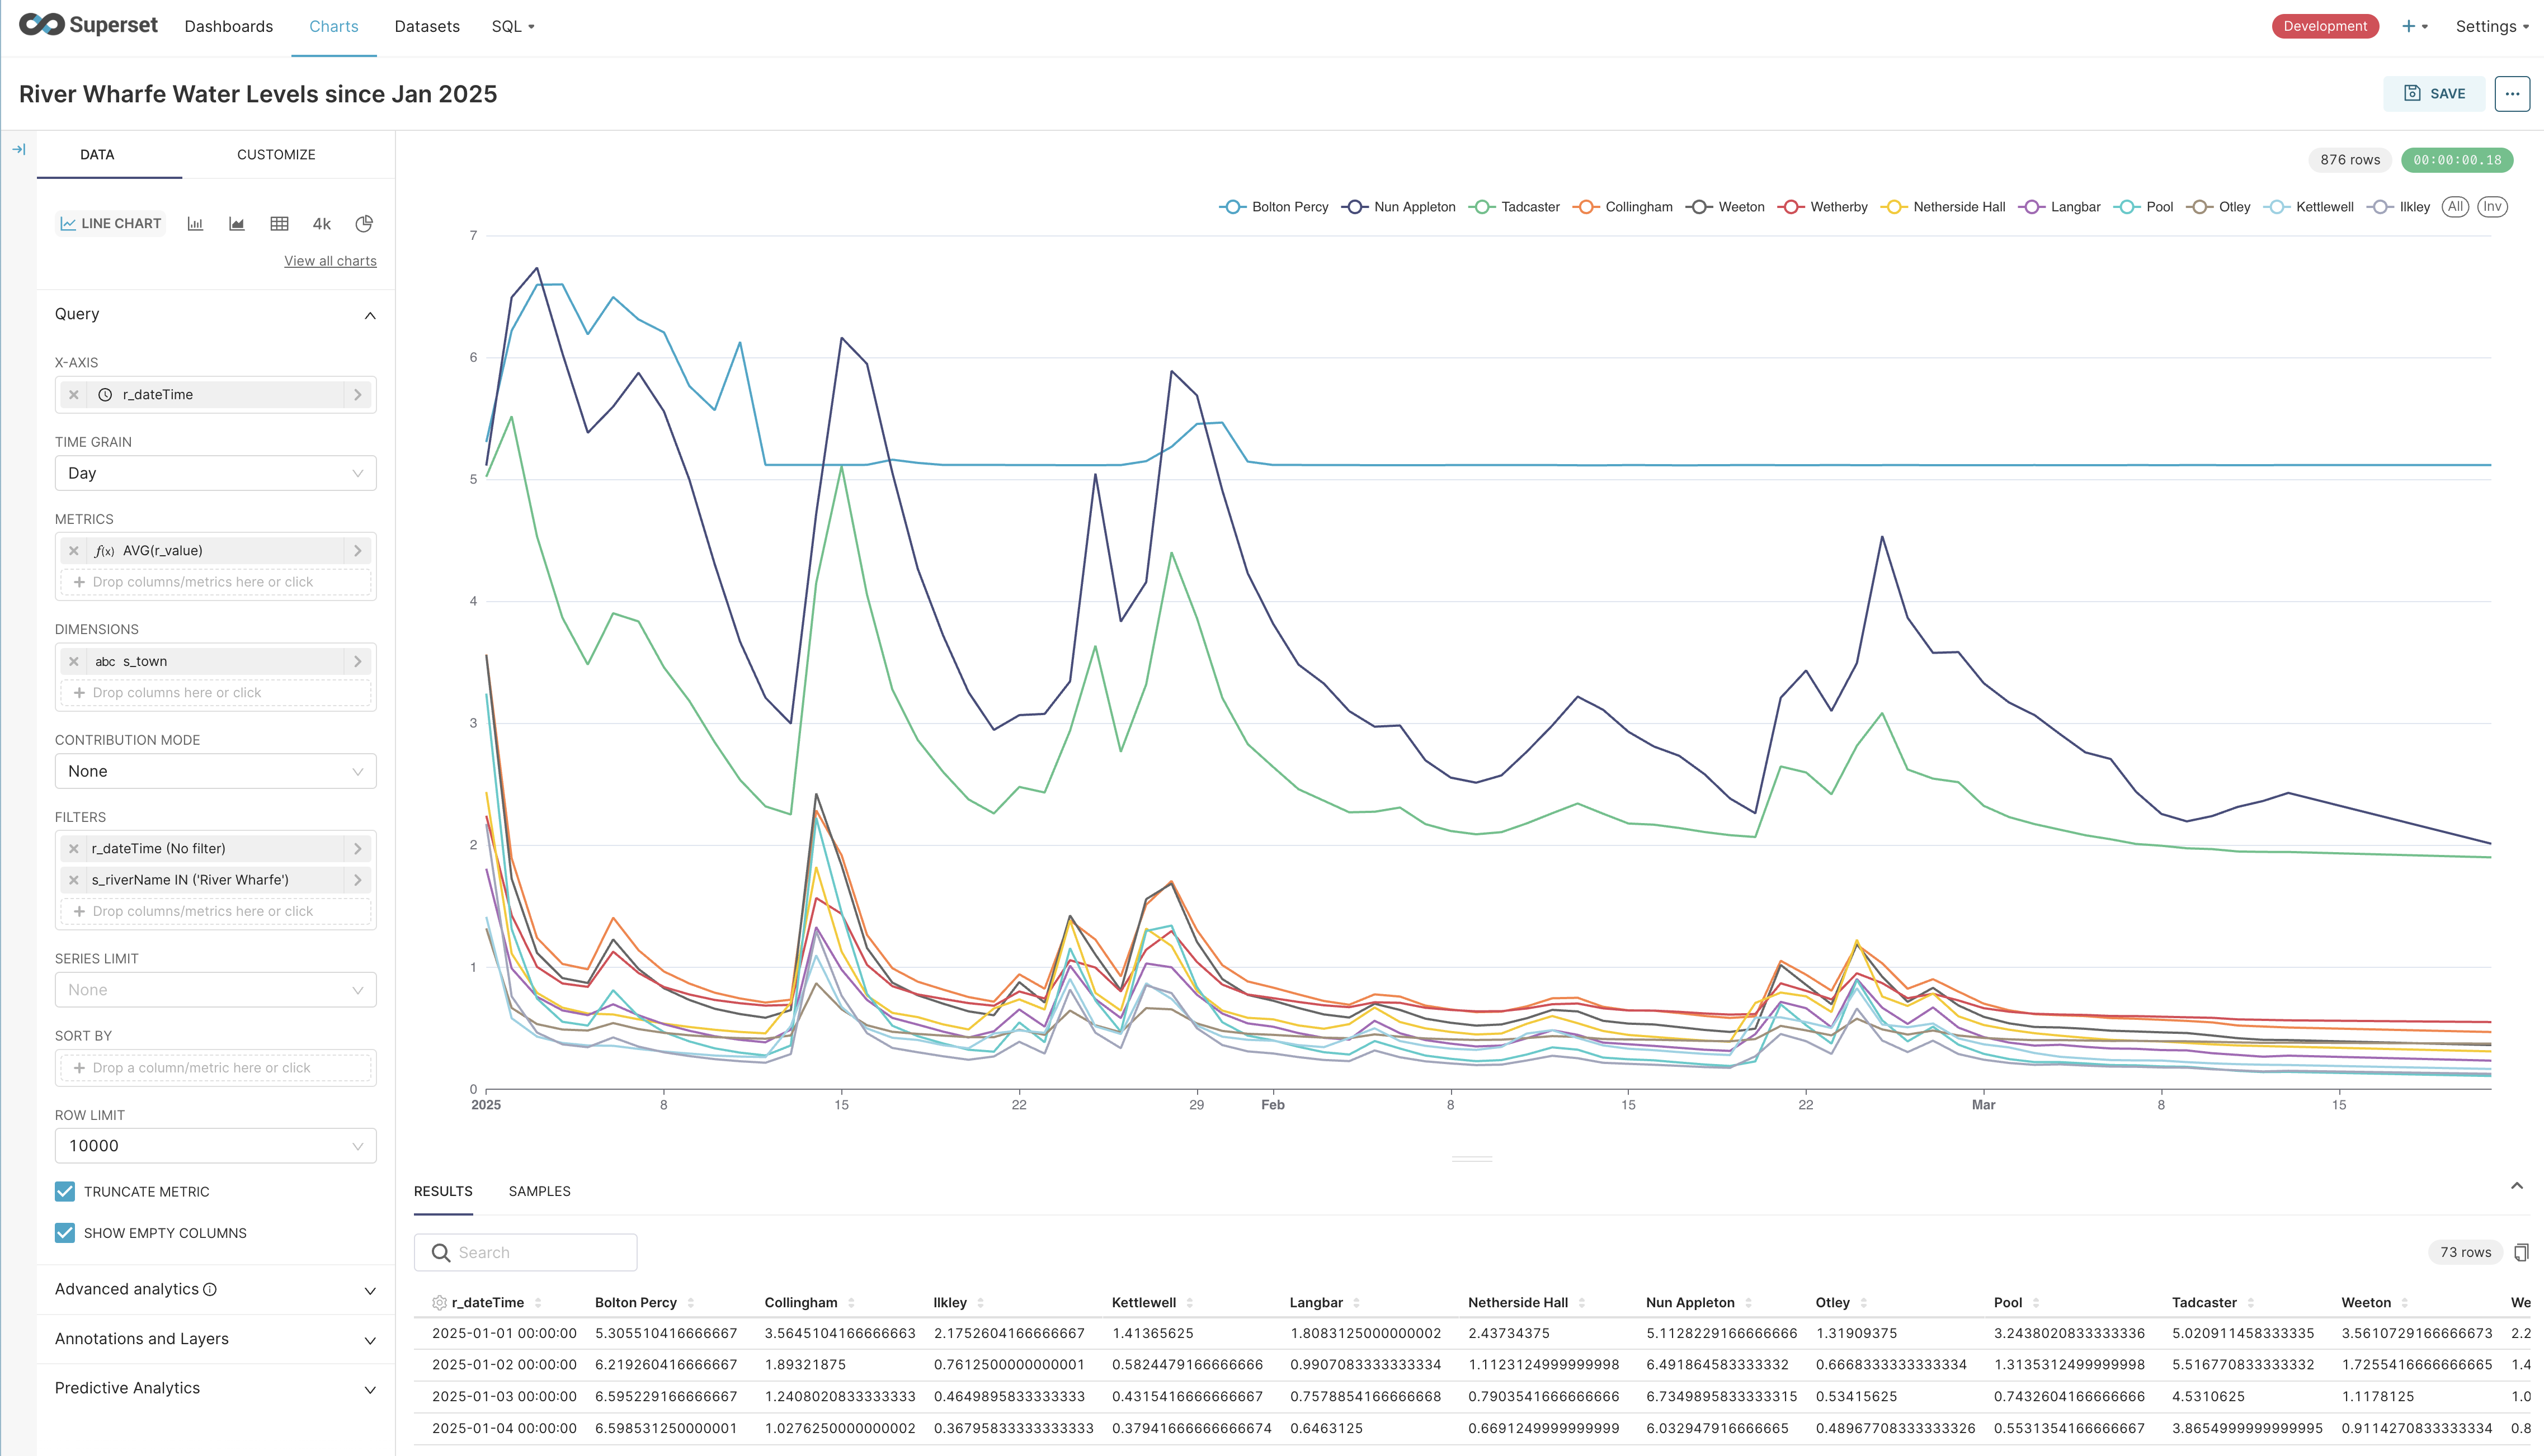Toggle the Weeton legend series
2544x1456 pixels.
point(1725,207)
